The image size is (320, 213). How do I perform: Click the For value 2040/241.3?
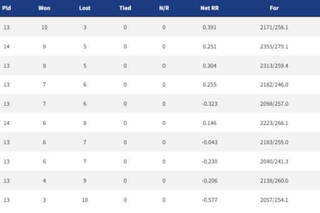(274, 162)
